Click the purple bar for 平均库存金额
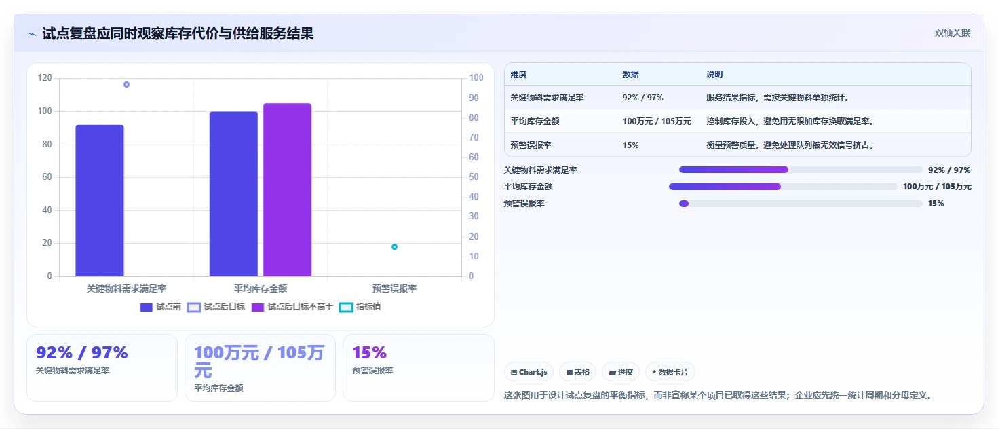The width and height of the screenshot is (998, 429). (x=287, y=190)
